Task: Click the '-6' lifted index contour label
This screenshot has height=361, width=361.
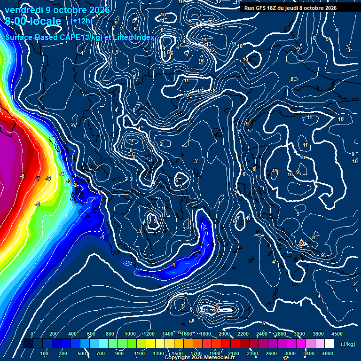Action: pos(48,178)
